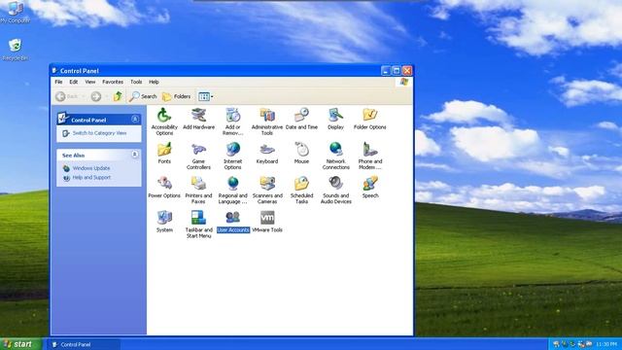This screenshot has height=350, width=622.
Task: Open Network Connections icon
Action: pyautogui.click(x=335, y=156)
